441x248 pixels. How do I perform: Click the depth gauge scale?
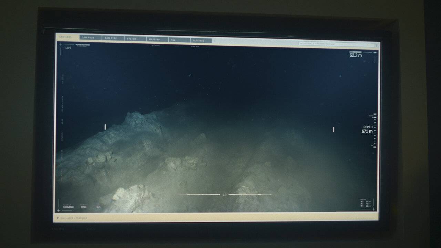[375, 131]
